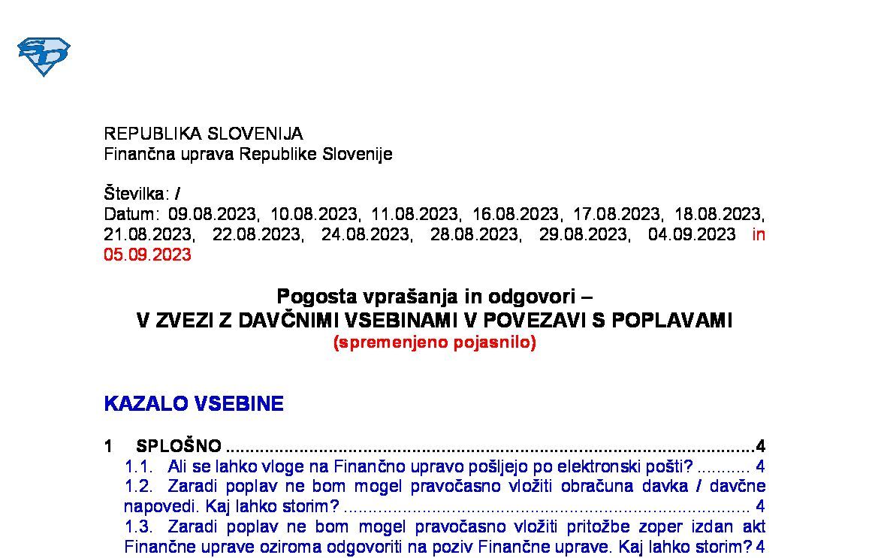Click the heading V ZVEZI Z DAVČNIMI VSEBINAMI
Screen dimensions: 869x558
[x=434, y=321]
